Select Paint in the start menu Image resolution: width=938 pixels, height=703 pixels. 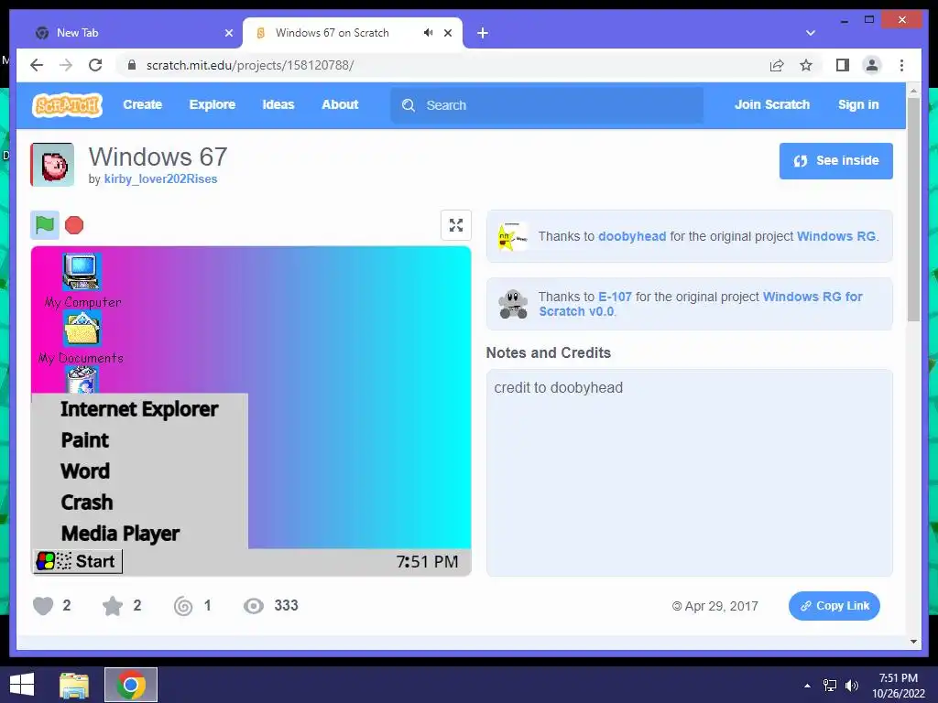(x=85, y=440)
